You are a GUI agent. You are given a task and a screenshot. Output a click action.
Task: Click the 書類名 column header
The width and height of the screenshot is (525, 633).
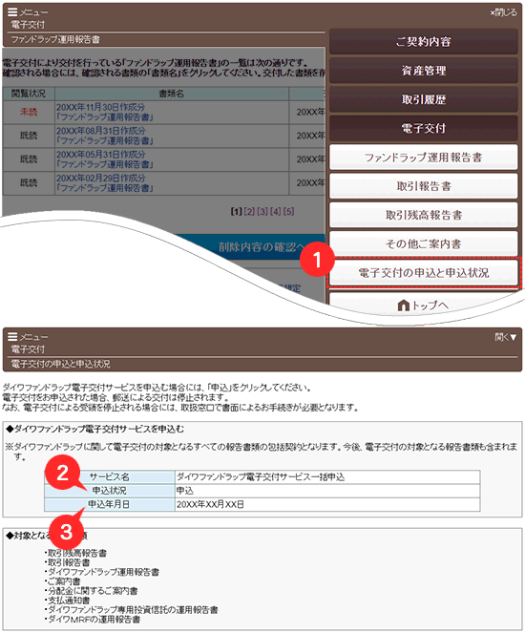[172, 94]
